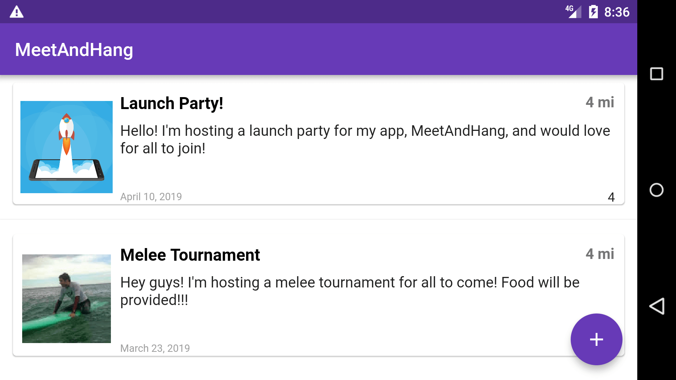Tap the 8:36 clock in status bar
This screenshot has height=380, width=676.
click(617, 12)
